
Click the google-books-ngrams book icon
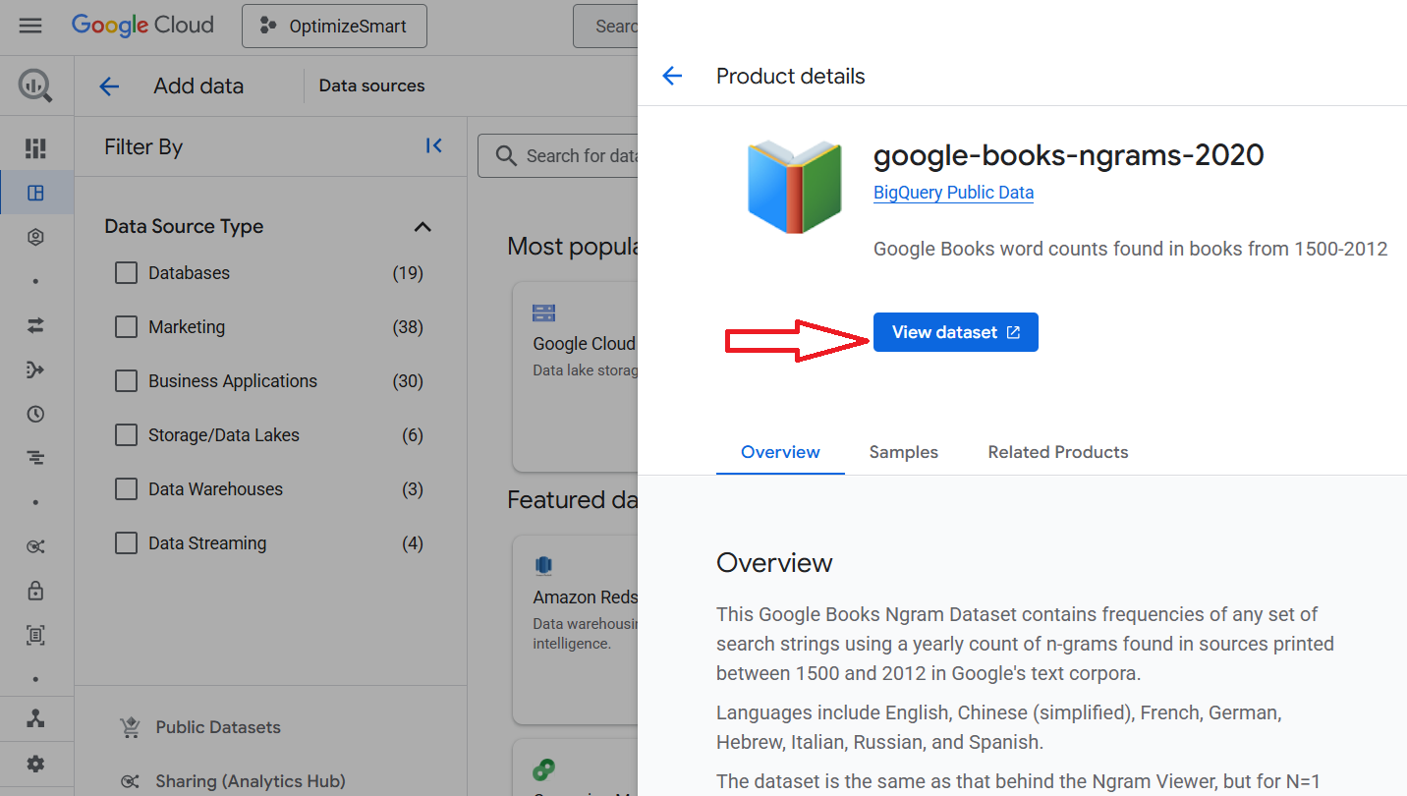[794, 186]
